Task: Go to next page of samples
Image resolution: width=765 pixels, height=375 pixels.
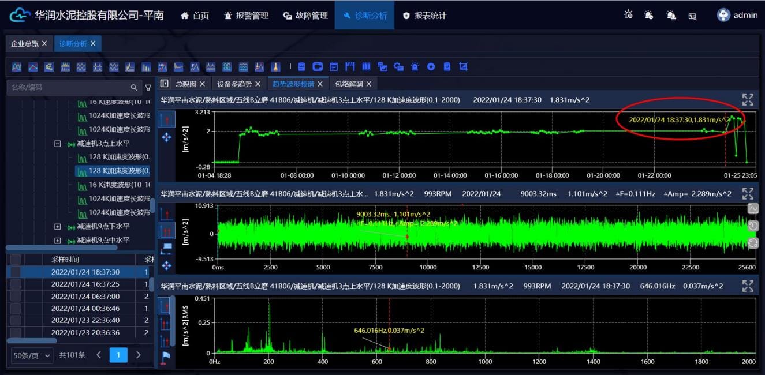Action: [138, 355]
